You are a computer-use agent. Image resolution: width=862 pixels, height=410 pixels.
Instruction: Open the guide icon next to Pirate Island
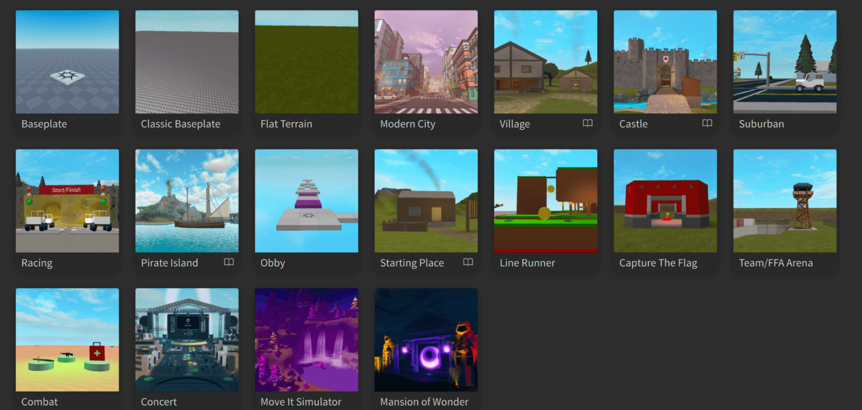pos(229,262)
